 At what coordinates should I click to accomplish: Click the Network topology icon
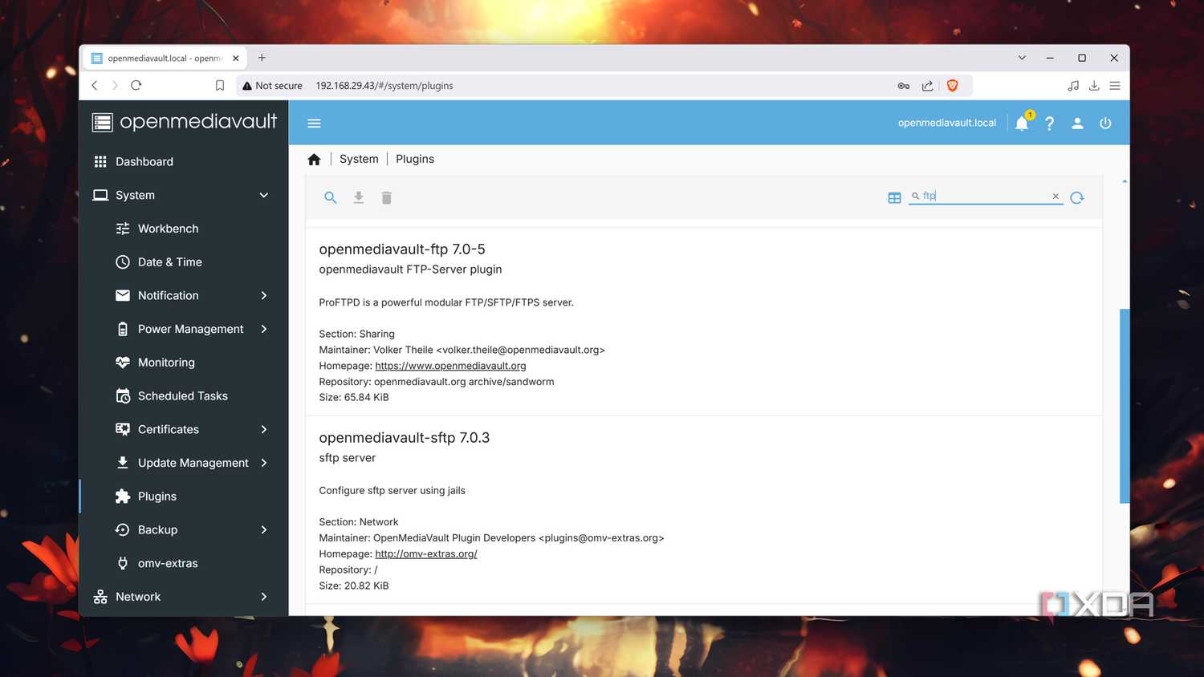tap(100, 597)
